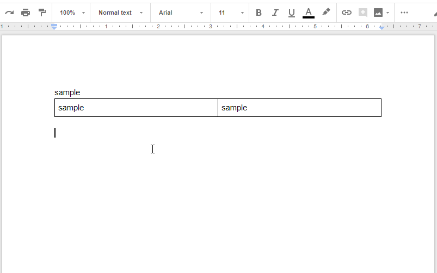
Task: Select the highlight color marker icon
Action: [326, 12]
